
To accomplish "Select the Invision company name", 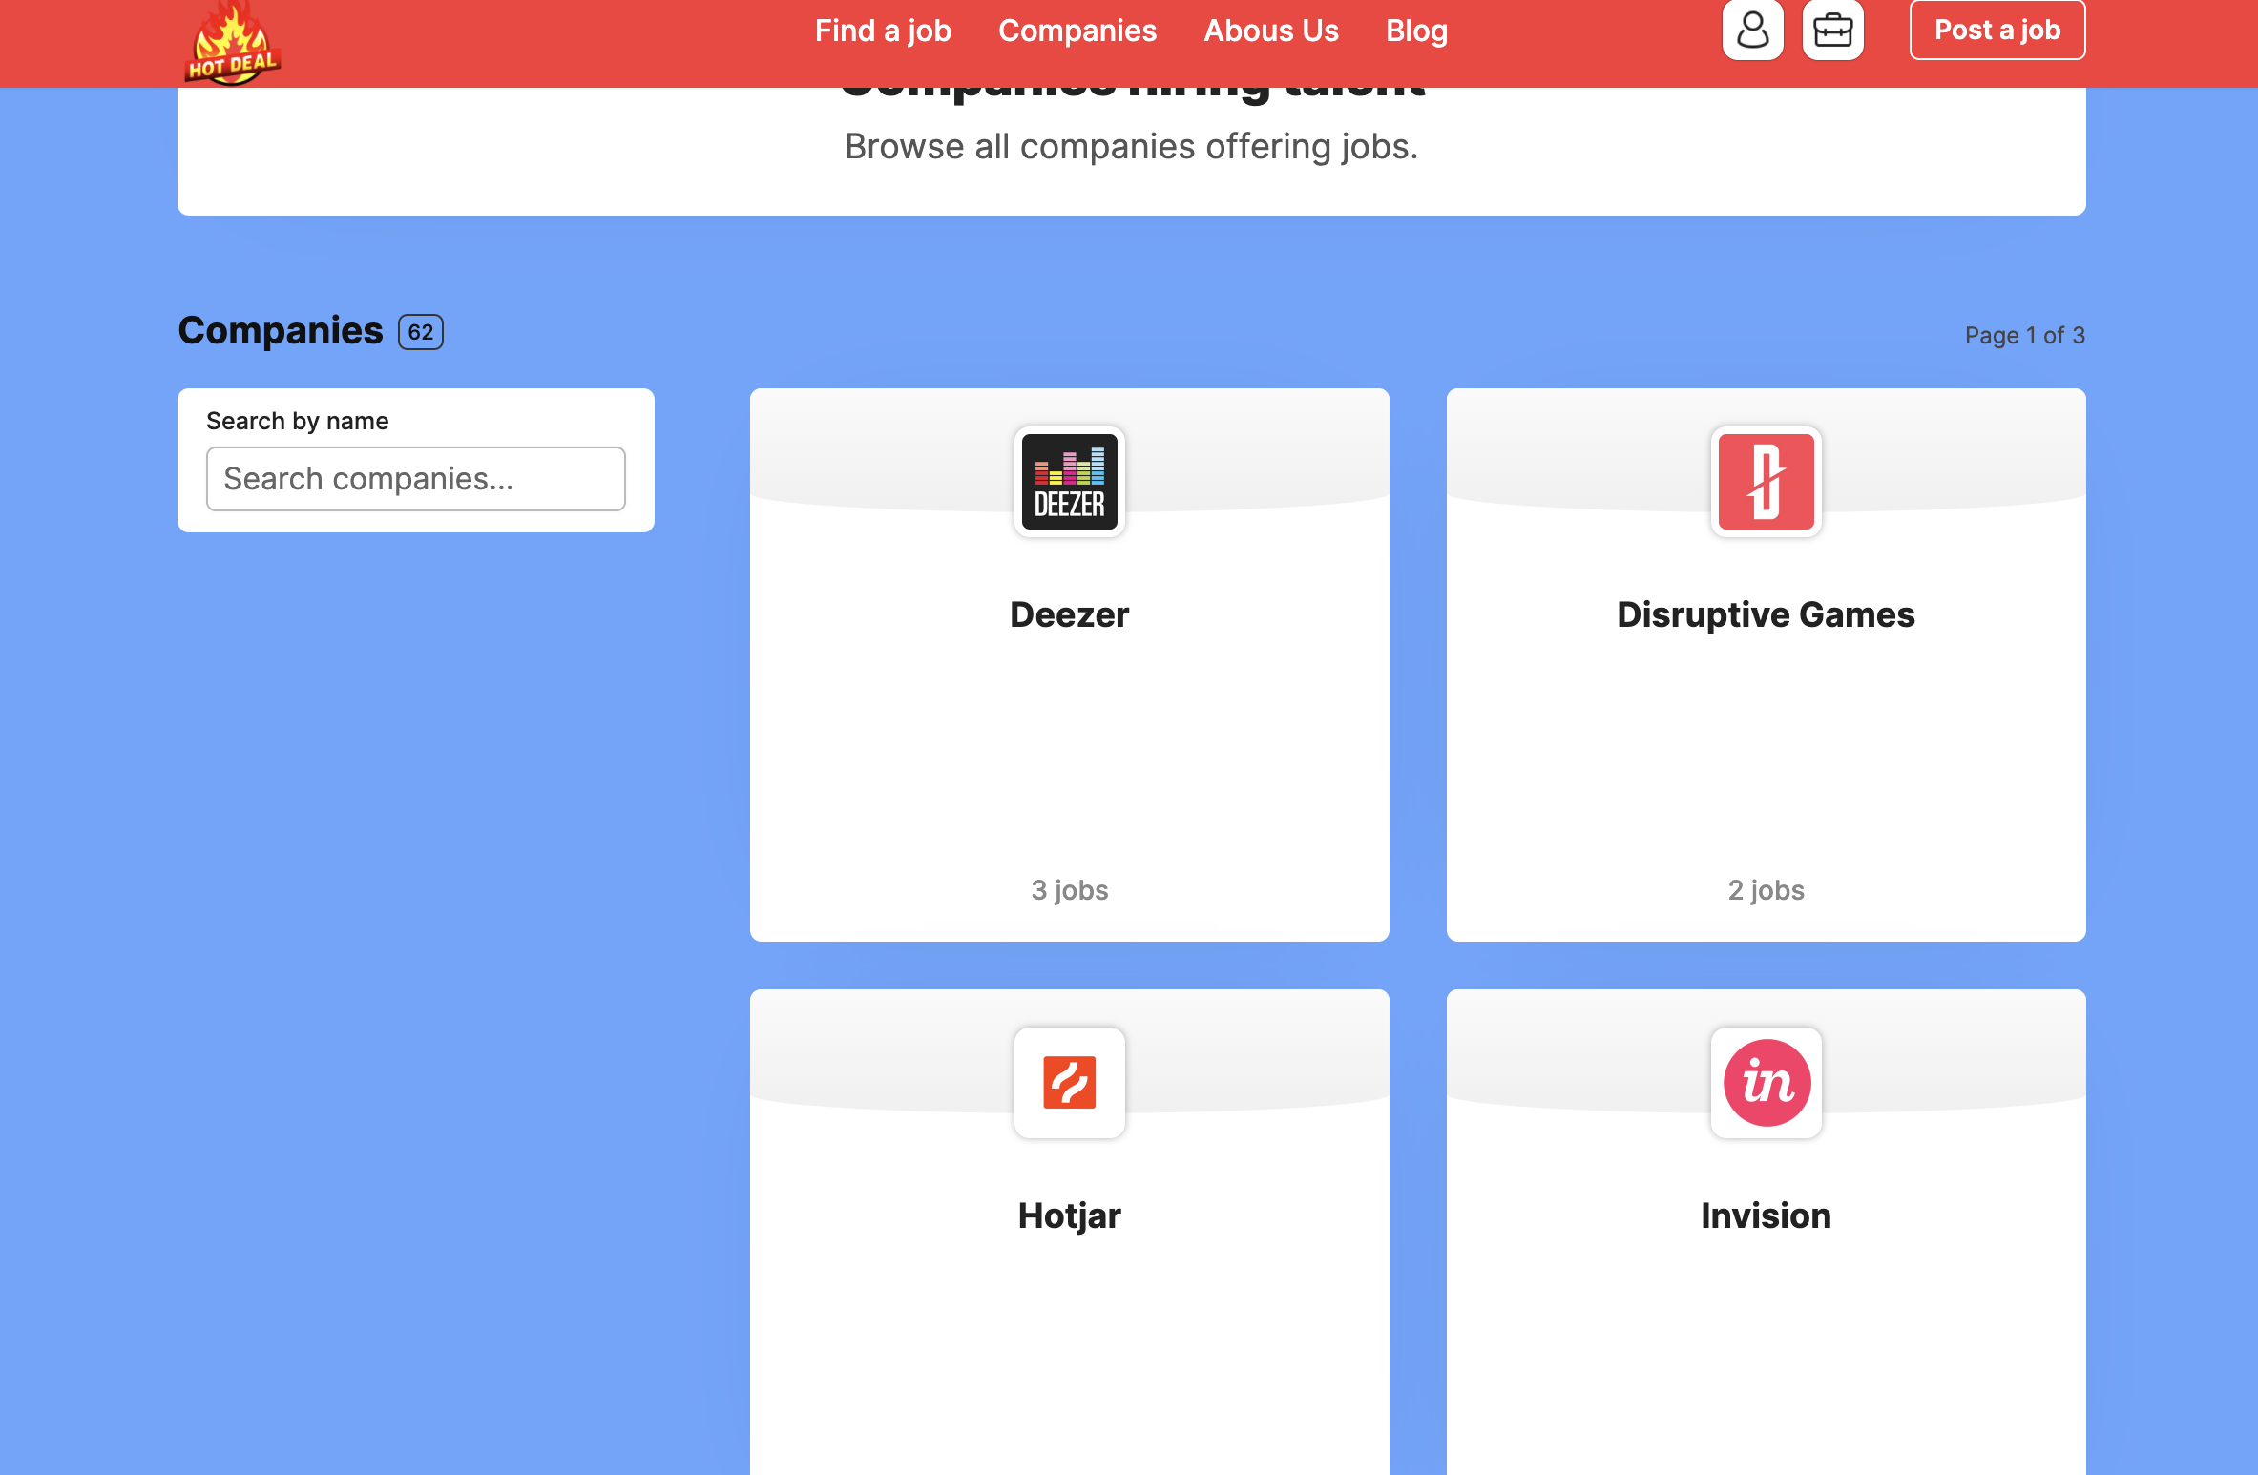I will tap(1766, 1215).
